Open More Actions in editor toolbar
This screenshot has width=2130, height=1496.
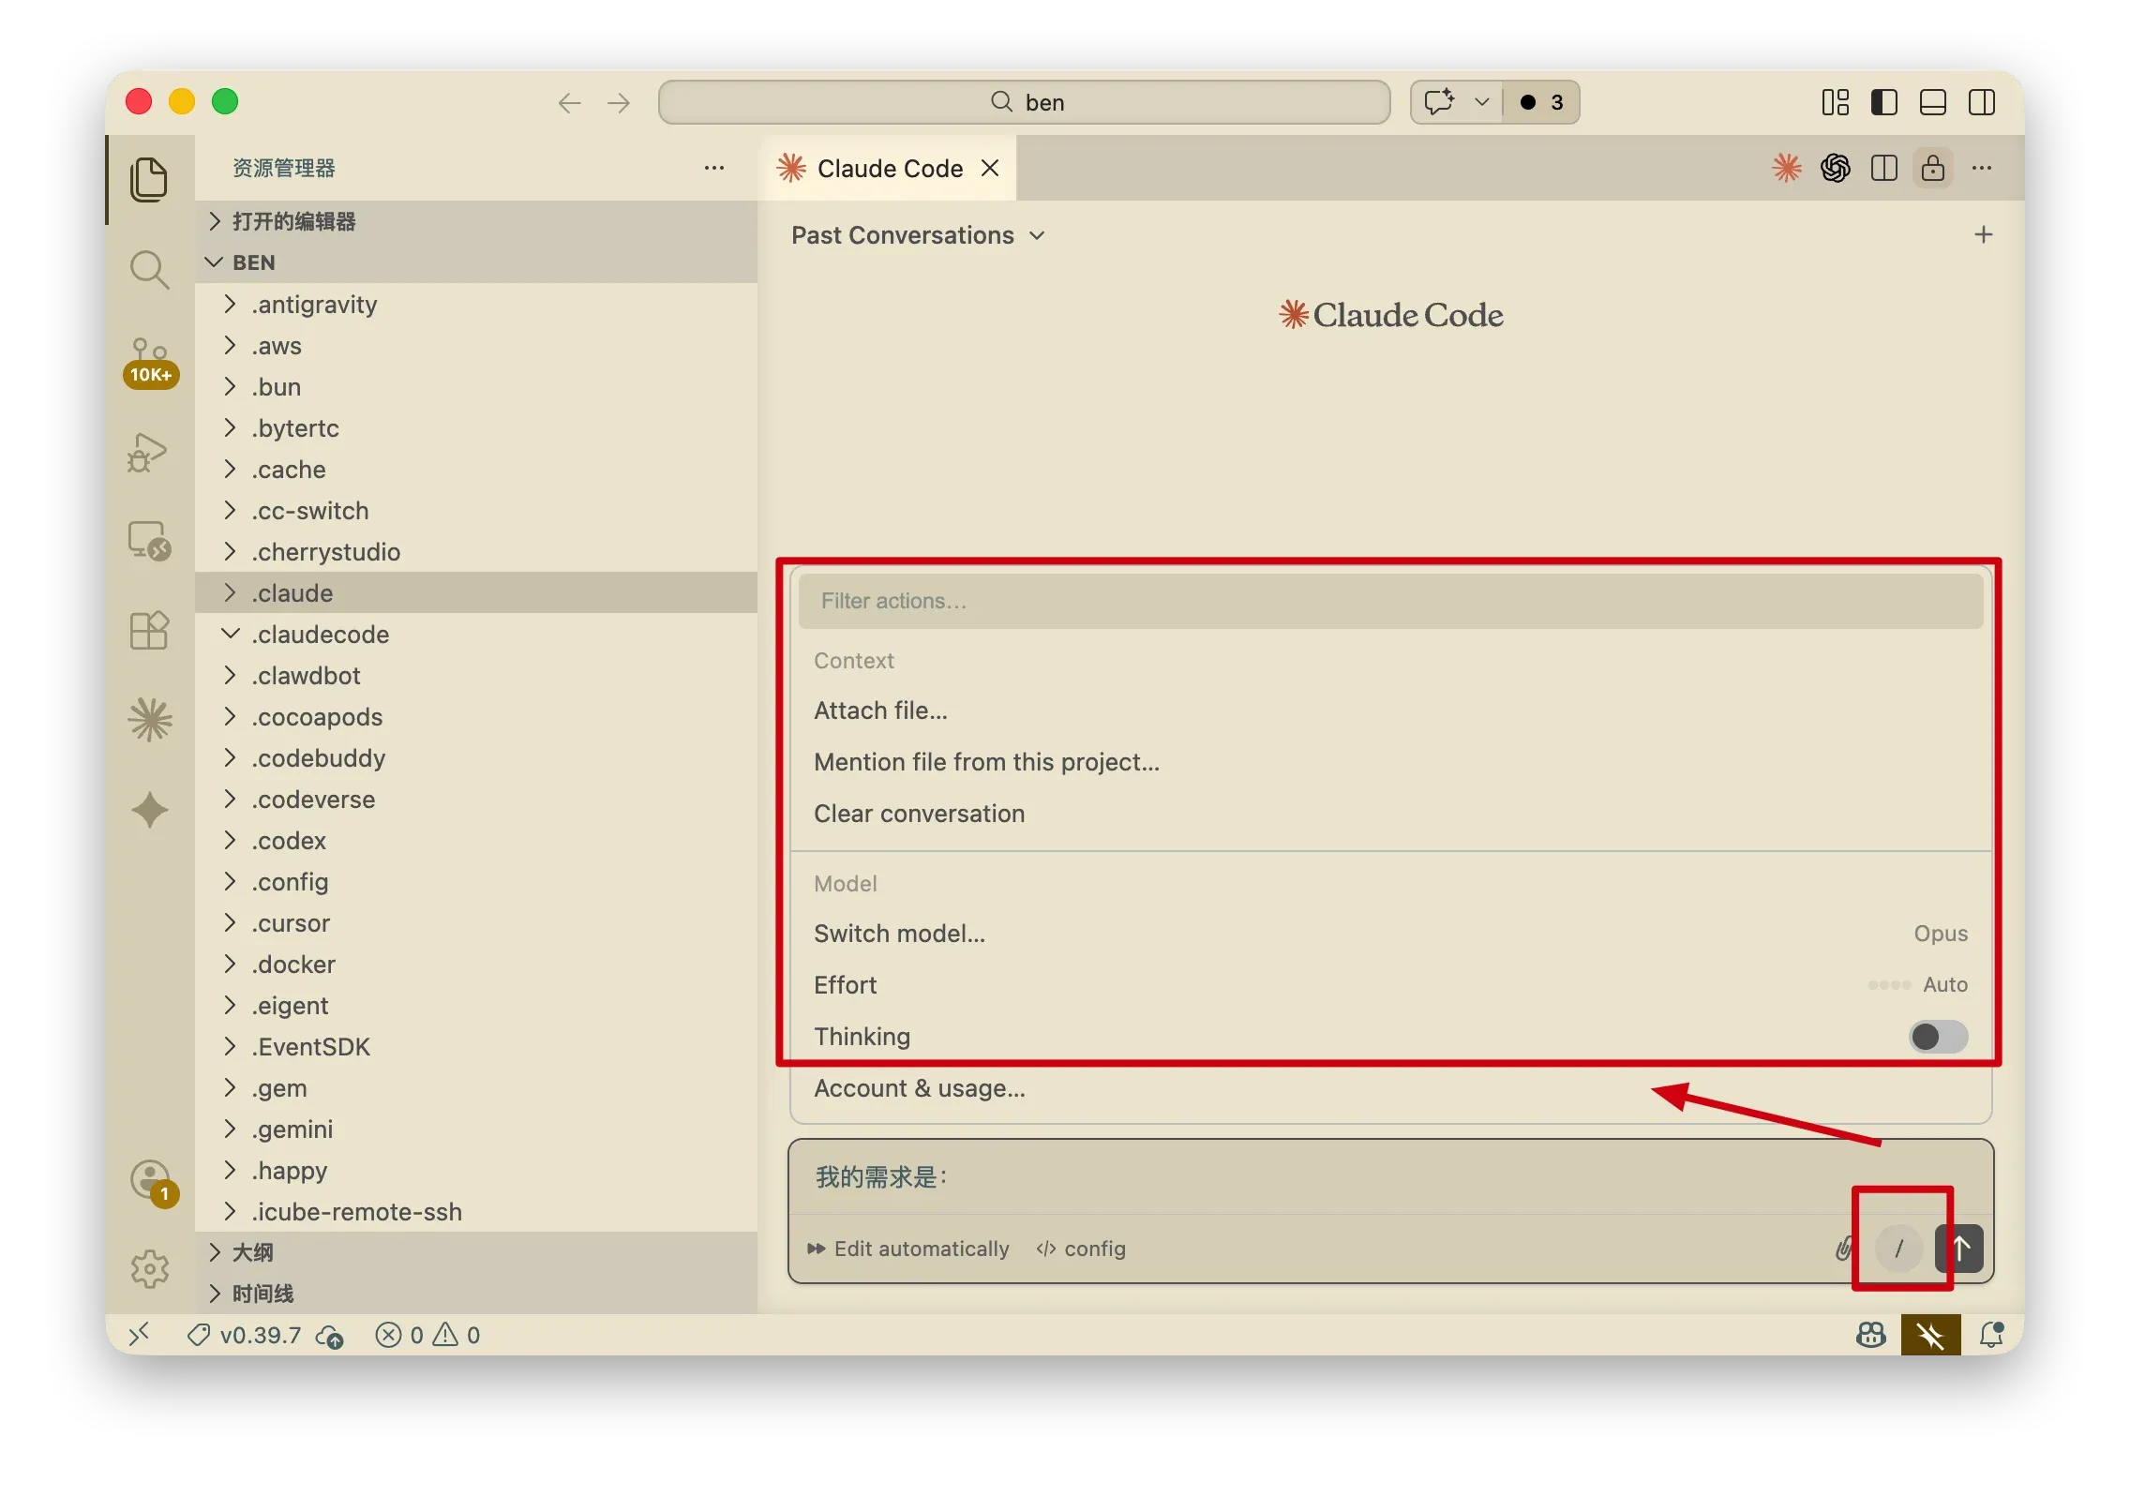(x=1982, y=168)
